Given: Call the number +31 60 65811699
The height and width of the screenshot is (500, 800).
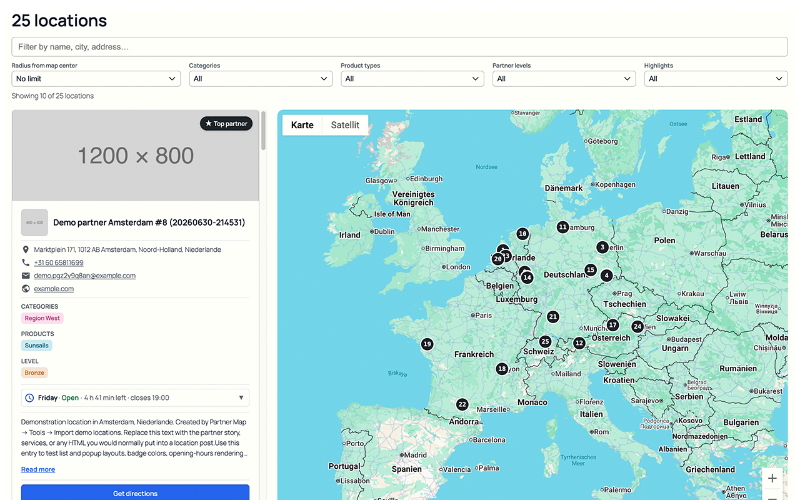Looking at the screenshot, I should click(59, 262).
